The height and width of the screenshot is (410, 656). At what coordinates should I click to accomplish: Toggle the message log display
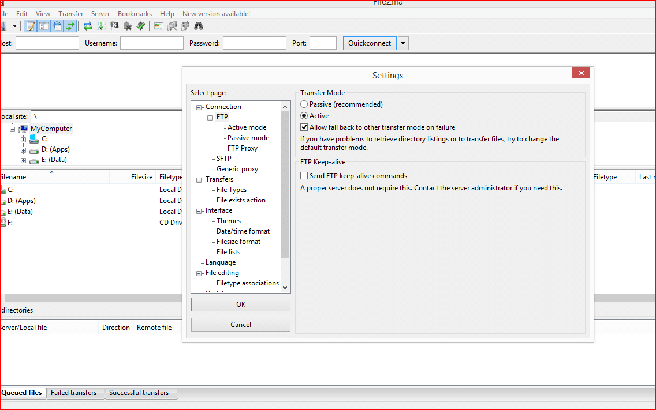coord(30,26)
